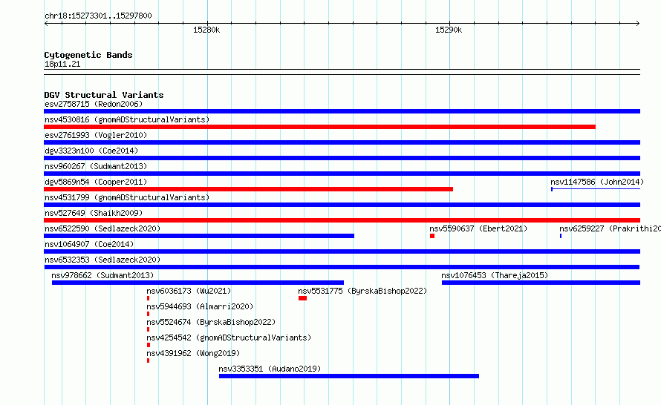Open the nsv6259227 variant label
The height and width of the screenshot is (405, 661).
point(610,228)
